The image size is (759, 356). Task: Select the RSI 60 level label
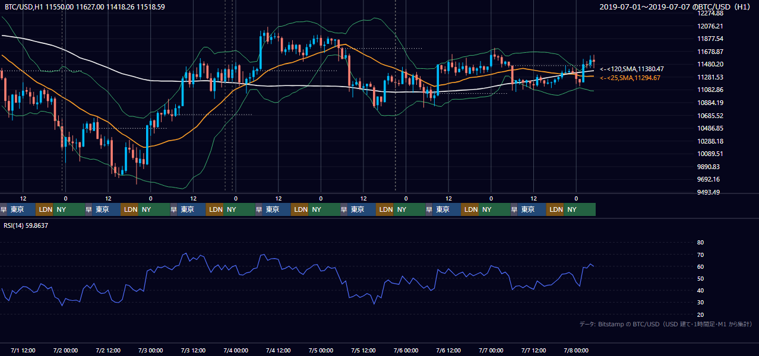(x=700, y=266)
